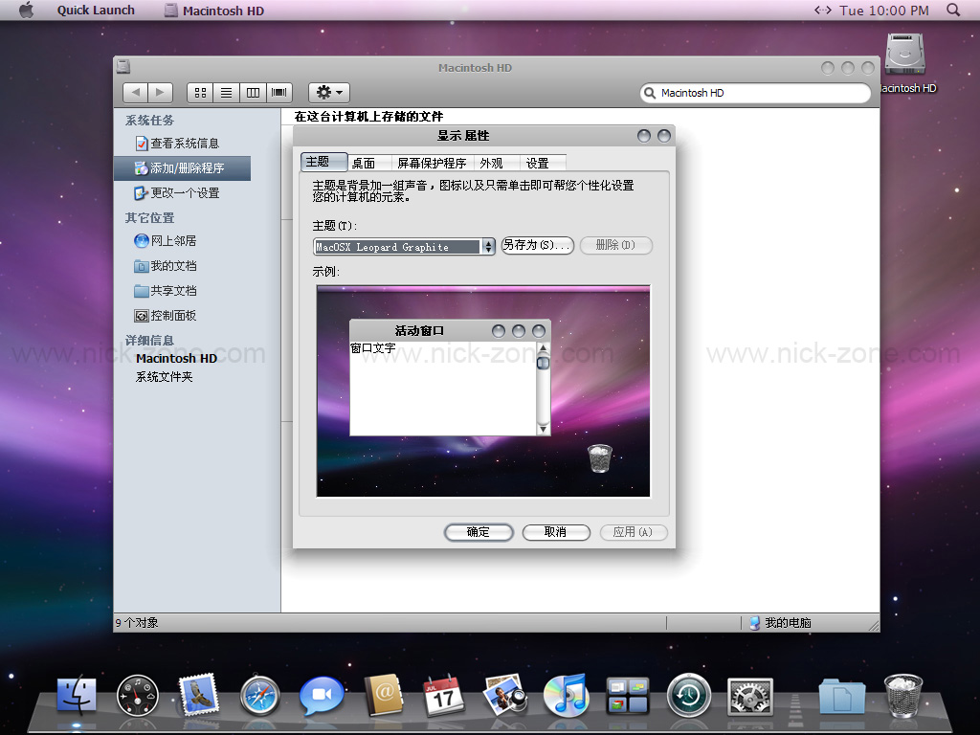This screenshot has height=735, width=980.
Task: Open 共享文档 in sidebar
Action: (x=166, y=291)
